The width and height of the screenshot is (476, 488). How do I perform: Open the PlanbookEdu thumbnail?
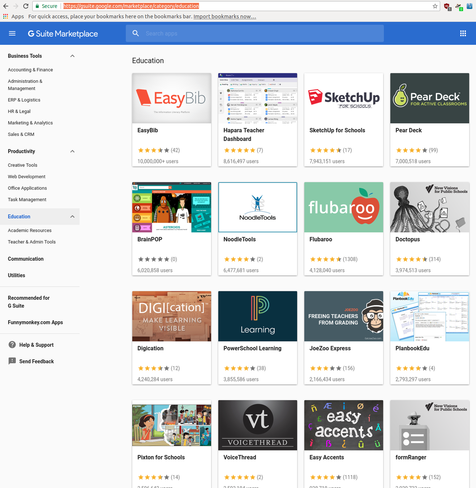[430, 316]
